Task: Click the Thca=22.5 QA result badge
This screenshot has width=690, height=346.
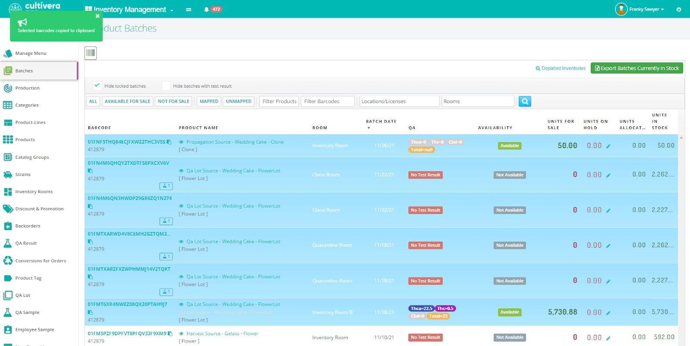Action: pyautogui.click(x=421, y=308)
